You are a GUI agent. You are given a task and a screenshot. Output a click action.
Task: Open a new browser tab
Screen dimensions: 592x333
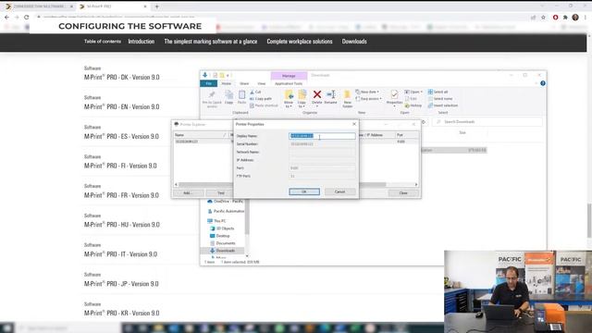tap(156, 6)
